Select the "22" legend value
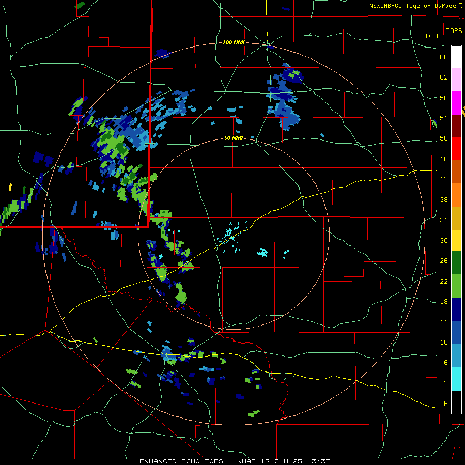The height and width of the screenshot is (465, 465). (x=444, y=282)
